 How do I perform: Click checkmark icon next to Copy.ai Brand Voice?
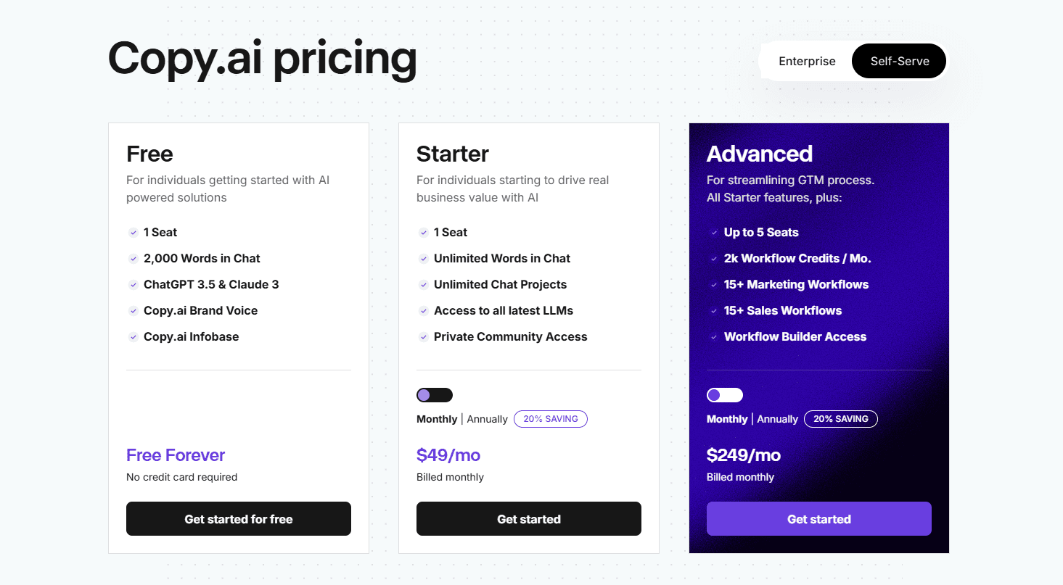pyautogui.click(x=134, y=311)
